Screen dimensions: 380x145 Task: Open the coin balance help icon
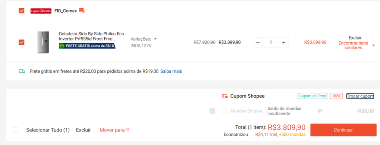[320, 111]
